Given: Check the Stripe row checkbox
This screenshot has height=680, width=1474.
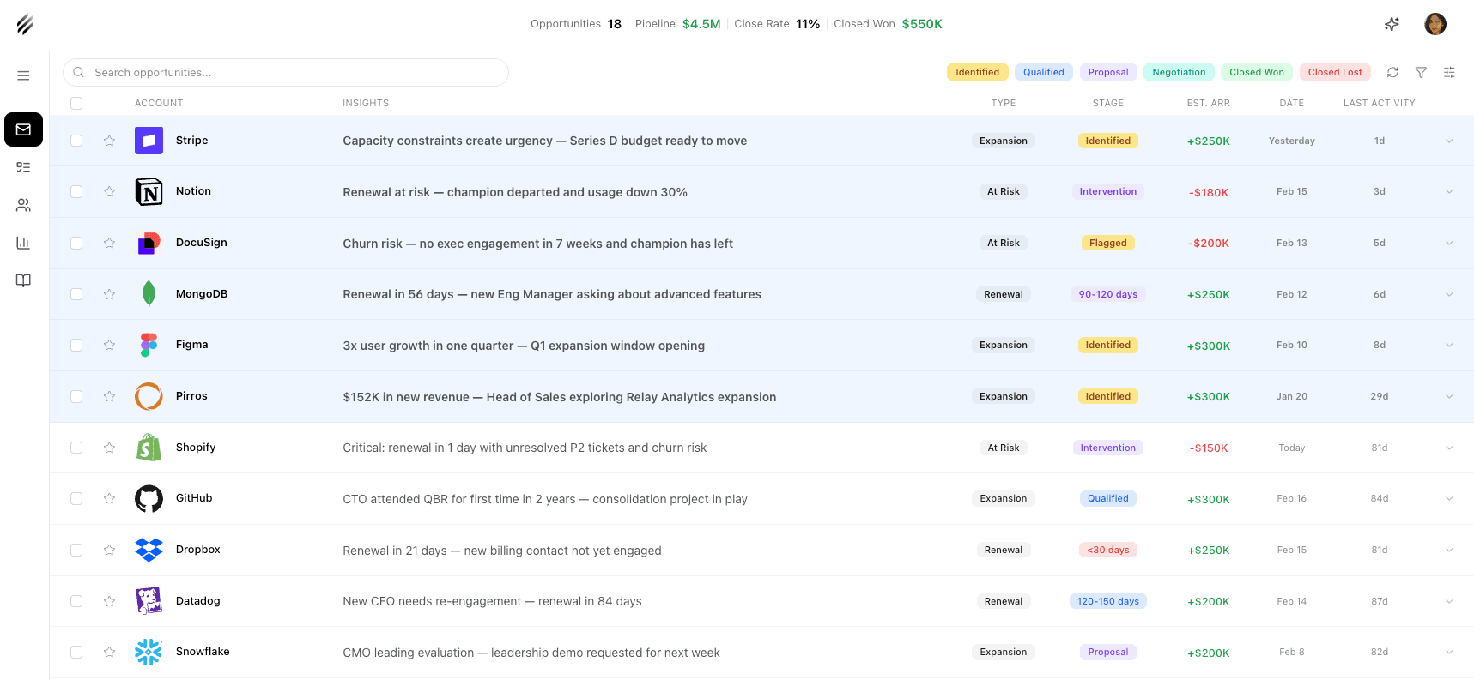Looking at the screenshot, I should coord(76,141).
